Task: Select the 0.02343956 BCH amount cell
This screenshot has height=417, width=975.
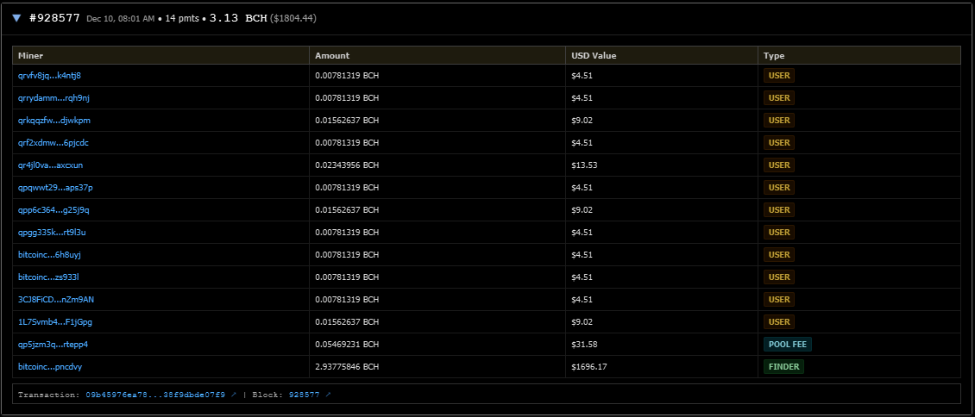Action: pyautogui.click(x=437, y=165)
